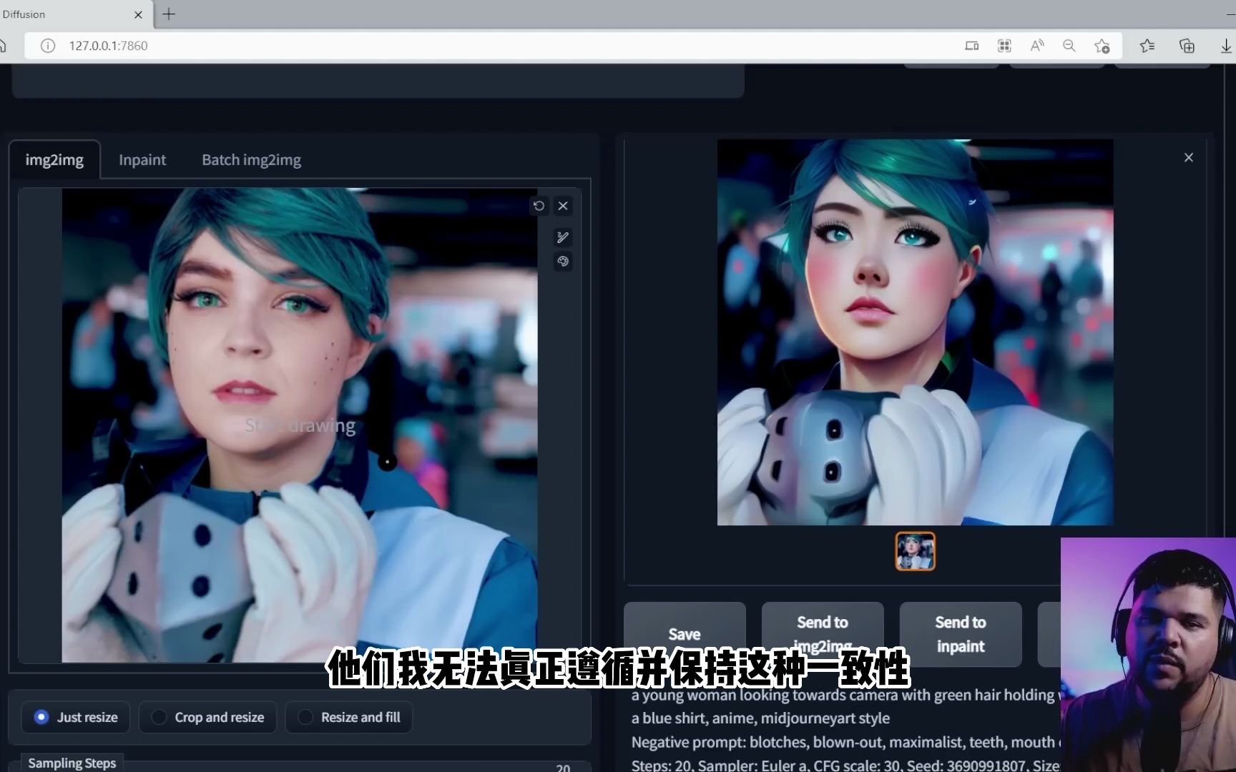Image resolution: width=1236 pixels, height=772 pixels.
Task: Open the favorites list panel
Action: [x=1147, y=45]
